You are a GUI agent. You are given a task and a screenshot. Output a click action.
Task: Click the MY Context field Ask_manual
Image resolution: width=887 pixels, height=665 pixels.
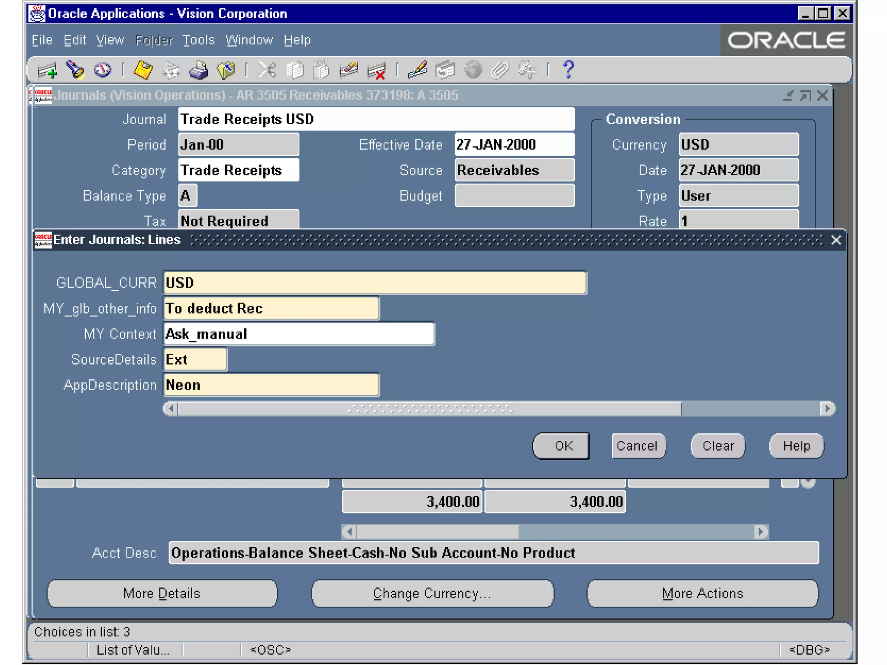click(x=298, y=334)
